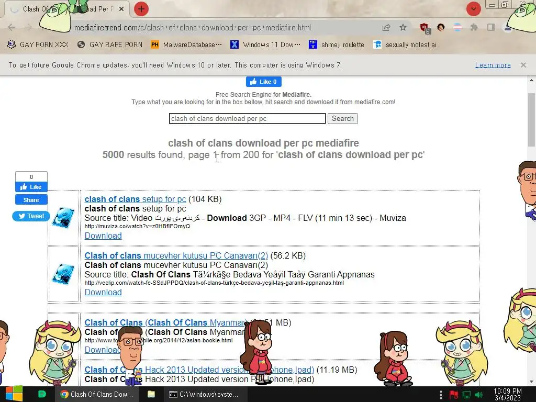
Task: Click disk icon beside mucevher kutusu result
Action: pos(63,274)
